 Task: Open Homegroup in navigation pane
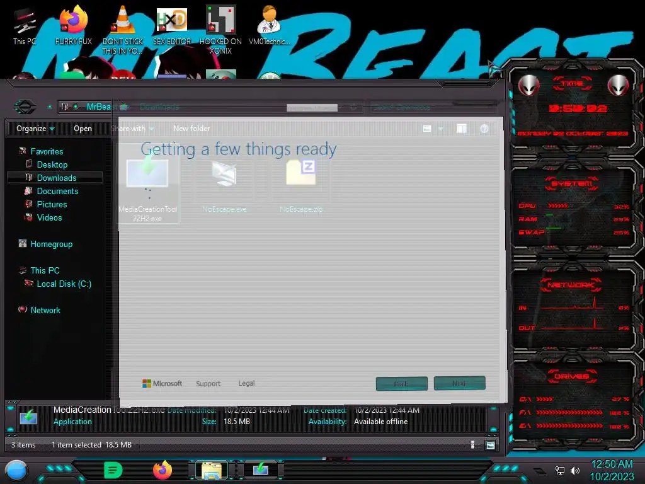[52, 244]
